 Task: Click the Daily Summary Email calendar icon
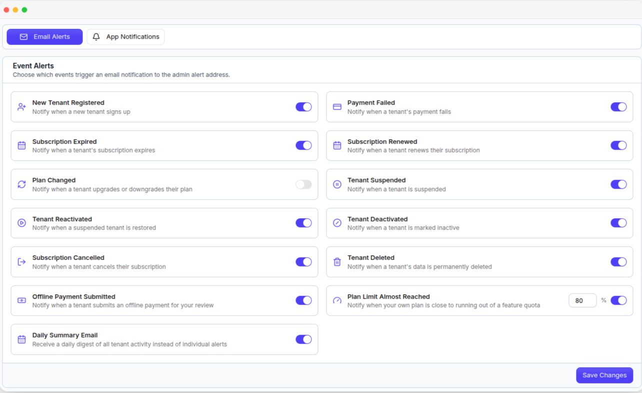pyautogui.click(x=21, y=339)
